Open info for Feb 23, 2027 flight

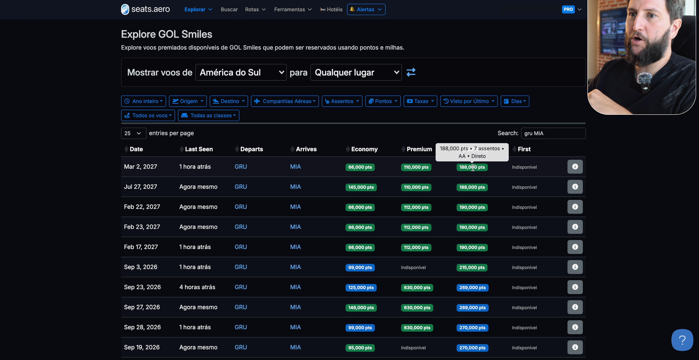[x=575, y=227]
